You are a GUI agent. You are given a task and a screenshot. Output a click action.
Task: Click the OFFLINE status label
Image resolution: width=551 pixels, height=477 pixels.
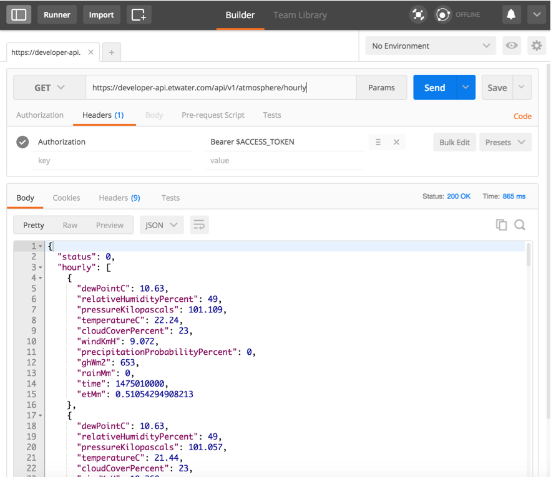pos(468,15)
